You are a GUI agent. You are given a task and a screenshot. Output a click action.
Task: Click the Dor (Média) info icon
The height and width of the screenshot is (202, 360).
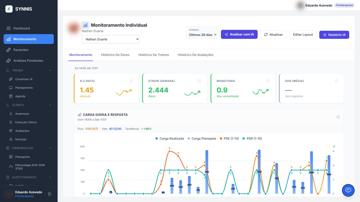[336, 81]
